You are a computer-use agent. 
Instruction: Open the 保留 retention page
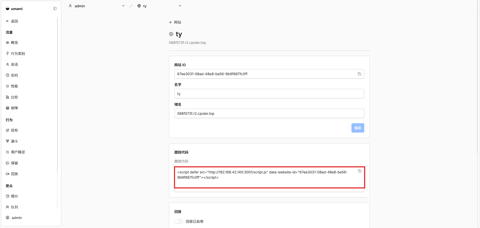pyautogui.click(x=12, y=163)
